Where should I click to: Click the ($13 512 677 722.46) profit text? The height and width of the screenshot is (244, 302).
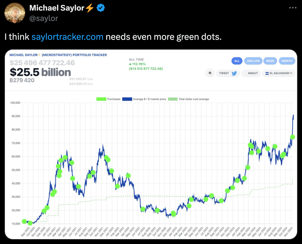(146, 69)
